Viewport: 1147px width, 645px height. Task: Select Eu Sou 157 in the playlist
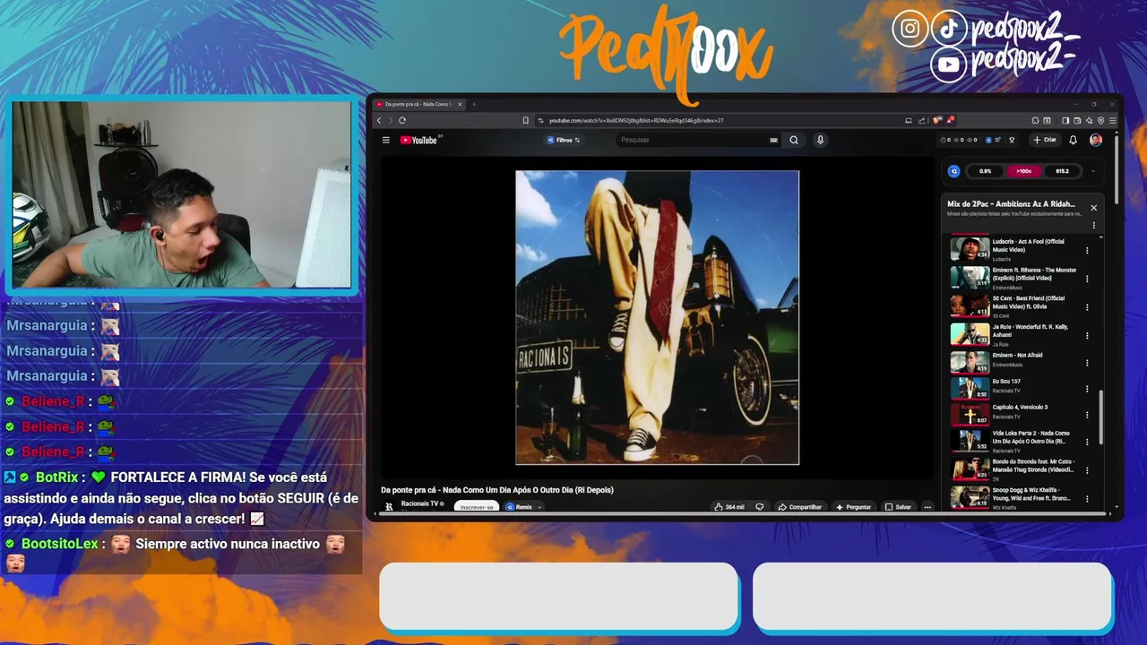coord(1017,388)
